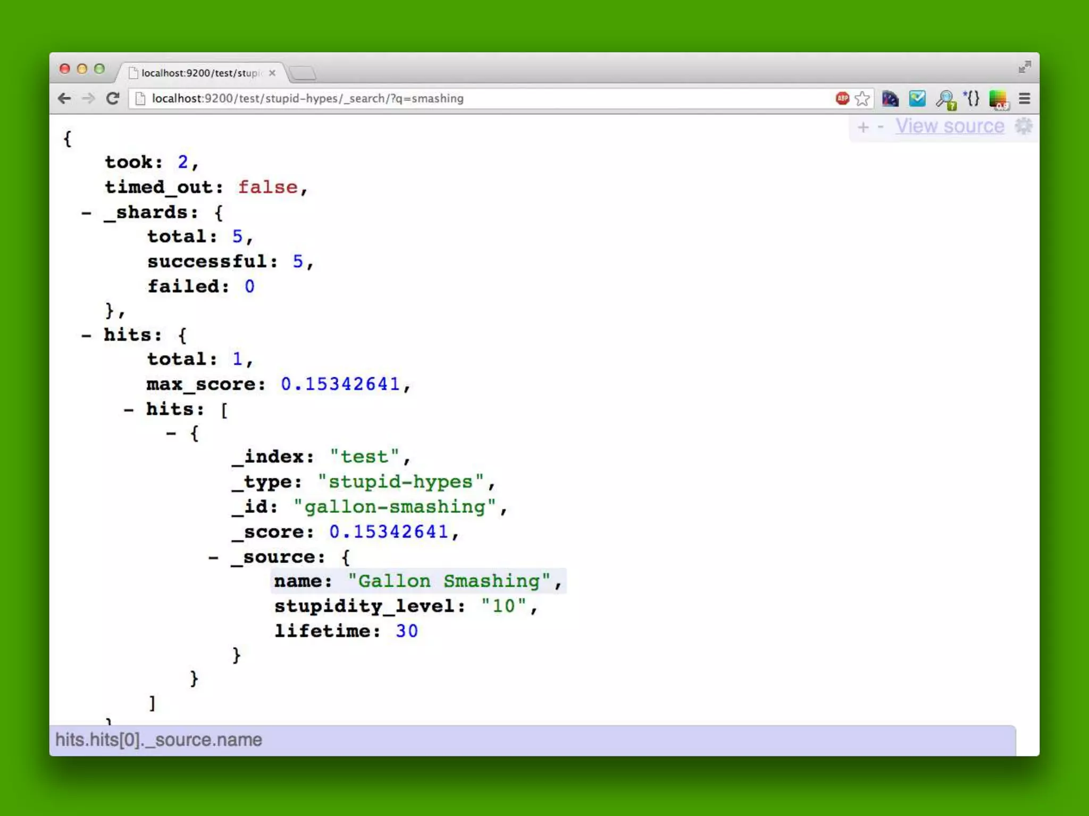Open JSON viewer settings gear

coord(1024,126)
